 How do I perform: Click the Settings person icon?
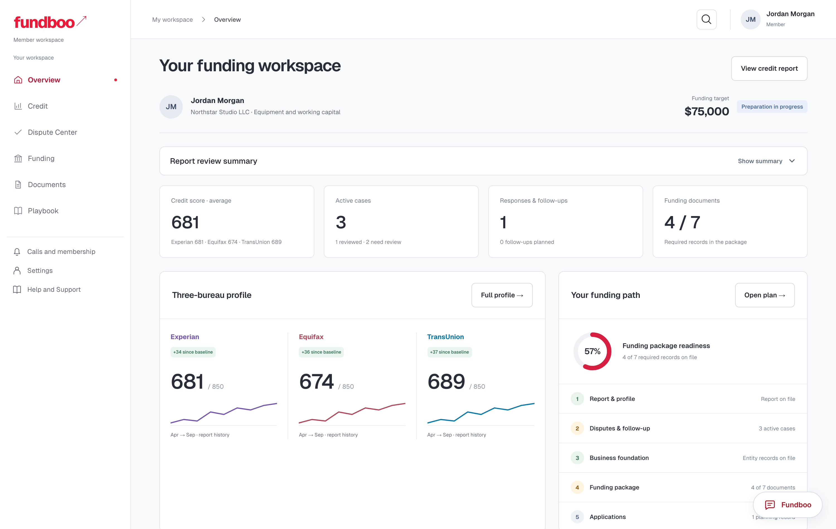coord(17,271)
